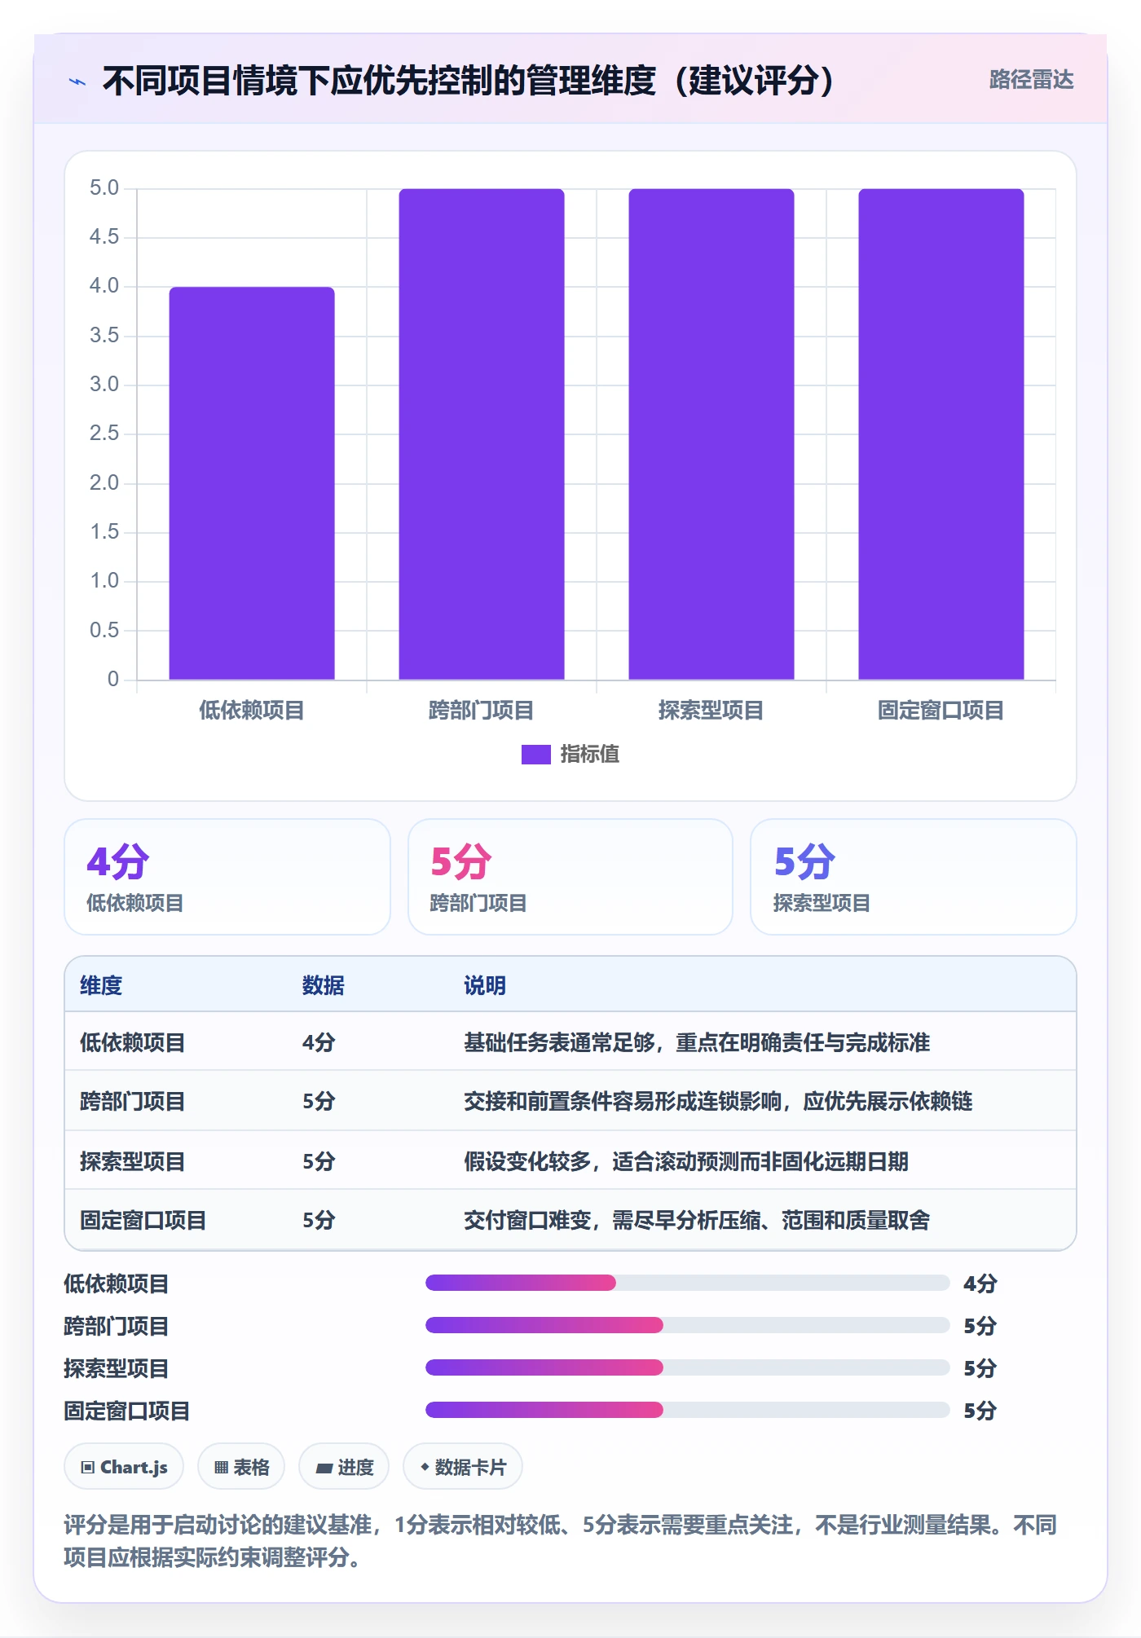Click the diamond icon in 数据卡片 chip
The image size is (1141, 1638).
[425, 1467]
